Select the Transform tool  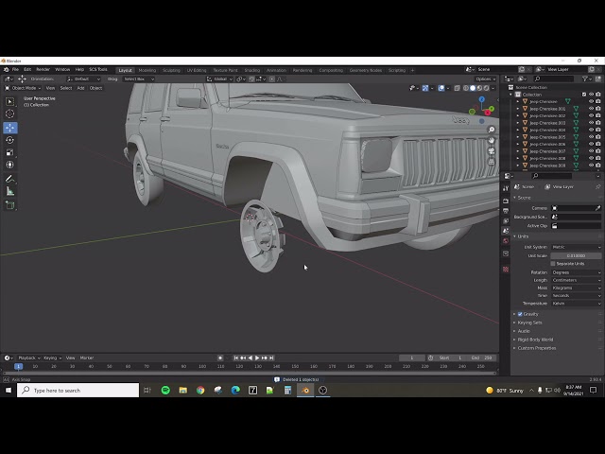[x=10, y=165]
